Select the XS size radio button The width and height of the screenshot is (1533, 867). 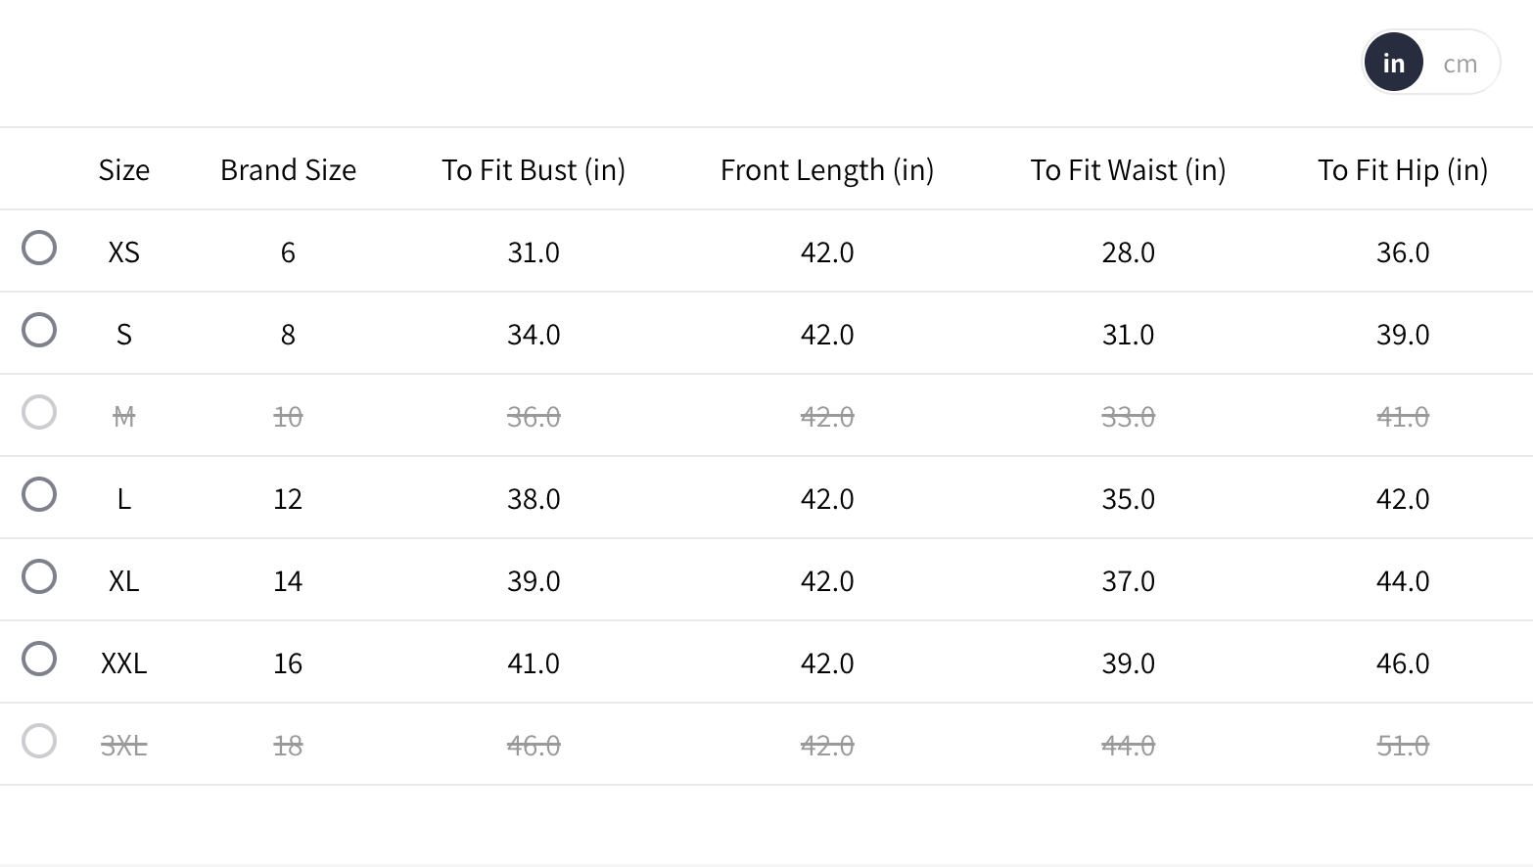pos(39,248)
